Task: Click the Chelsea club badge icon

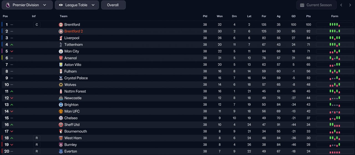Action: (x=61, y=118)
